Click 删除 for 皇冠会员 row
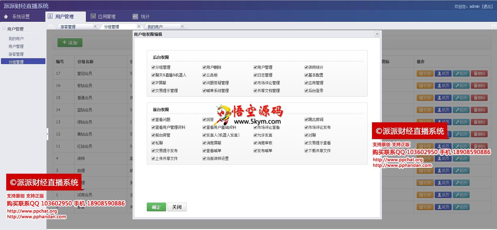497x230 pixels. click(479, 73)
